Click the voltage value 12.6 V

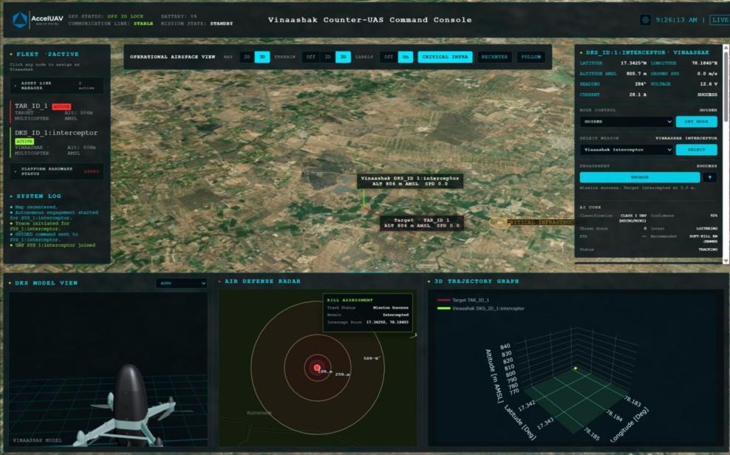tap(708, 84)
